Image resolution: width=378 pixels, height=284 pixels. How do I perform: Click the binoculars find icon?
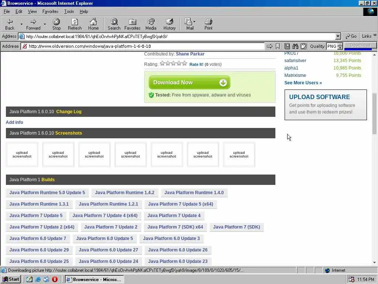[295, 46]
